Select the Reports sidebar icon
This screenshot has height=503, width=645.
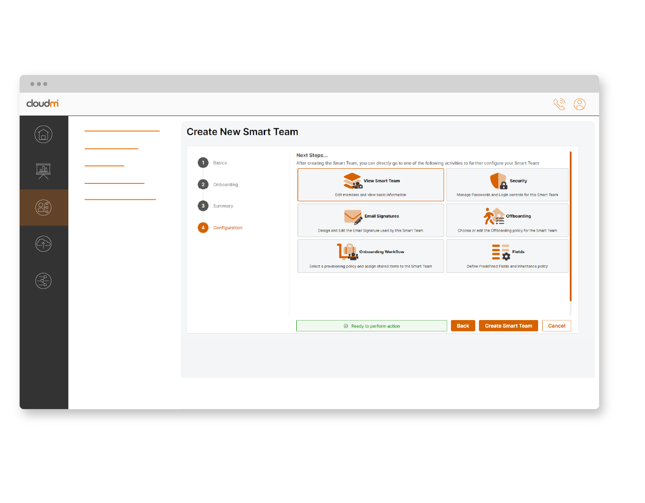tap(44, 171)
